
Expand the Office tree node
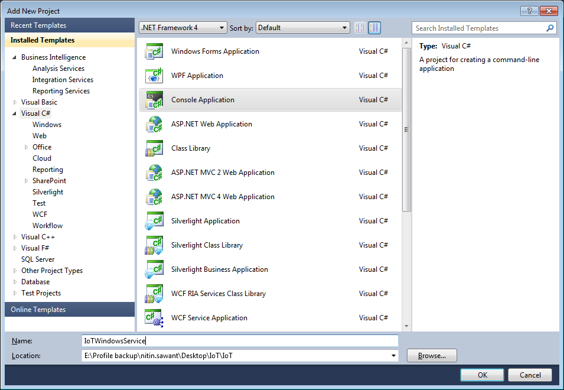click(x=26, y=147)
